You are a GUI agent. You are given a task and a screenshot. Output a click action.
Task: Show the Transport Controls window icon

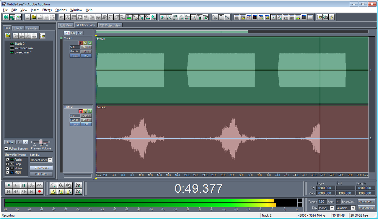point(273,17)
